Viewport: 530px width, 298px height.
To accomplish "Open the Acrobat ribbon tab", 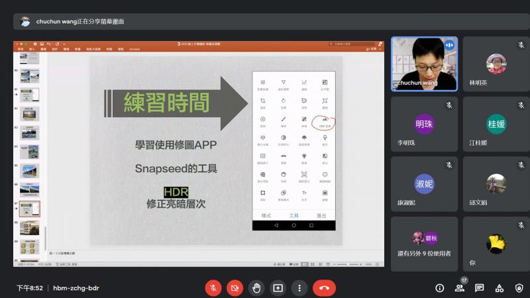I will [x=134, y=49].
